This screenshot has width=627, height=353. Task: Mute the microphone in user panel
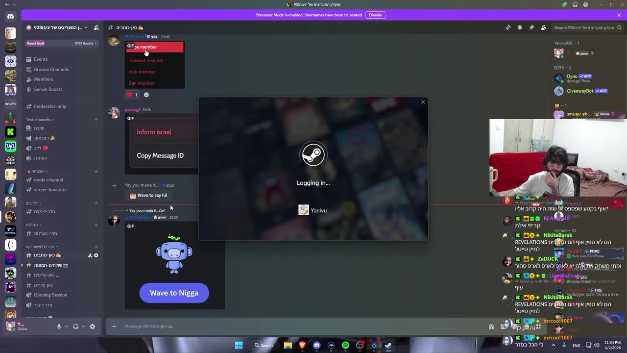pyautogui.click(x=59, y=327)
